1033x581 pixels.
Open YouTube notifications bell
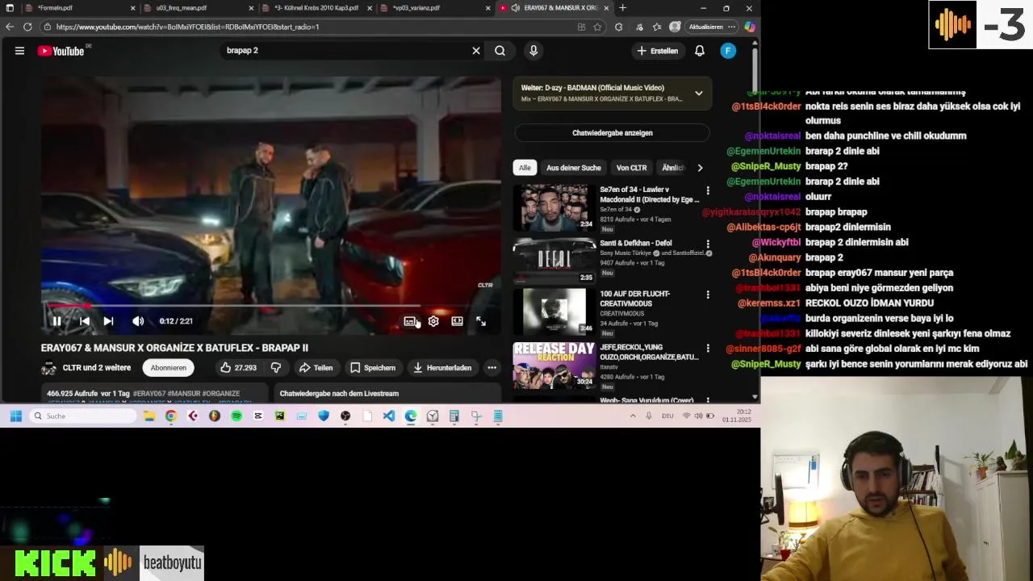(x=700, y=51)
